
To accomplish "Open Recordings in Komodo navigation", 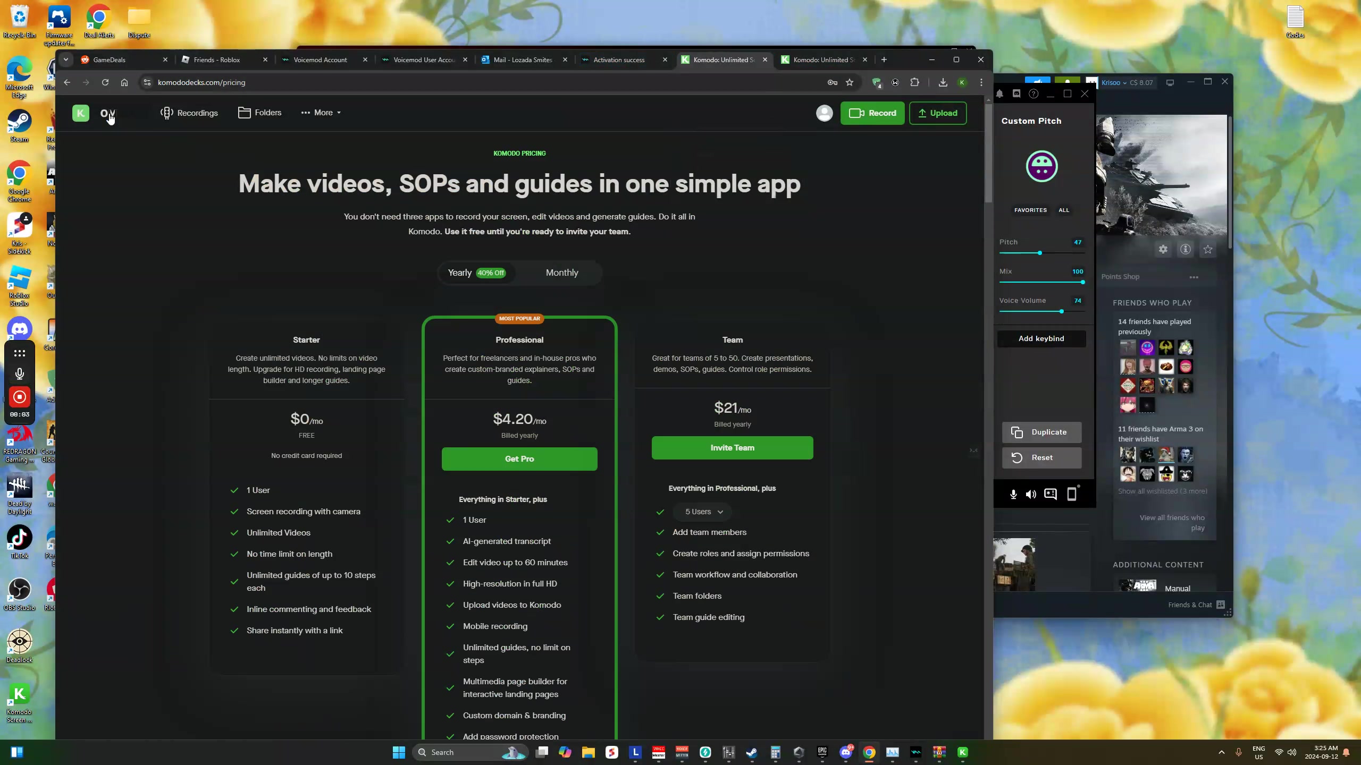I will pos(189,113).
